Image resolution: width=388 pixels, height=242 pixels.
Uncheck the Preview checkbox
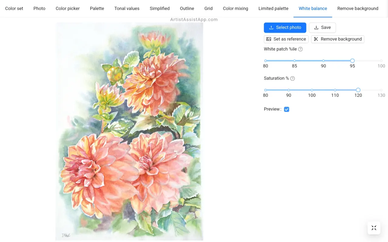[286, 109]
